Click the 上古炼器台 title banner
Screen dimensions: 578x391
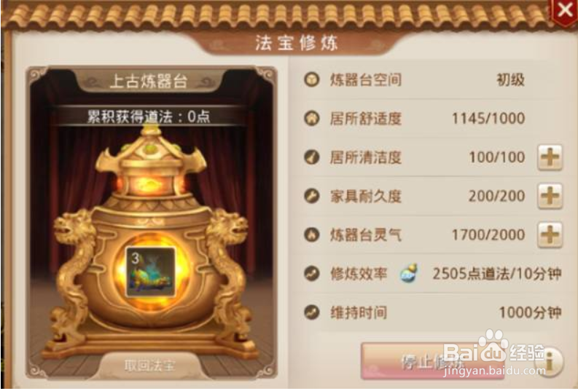(149, 81)
